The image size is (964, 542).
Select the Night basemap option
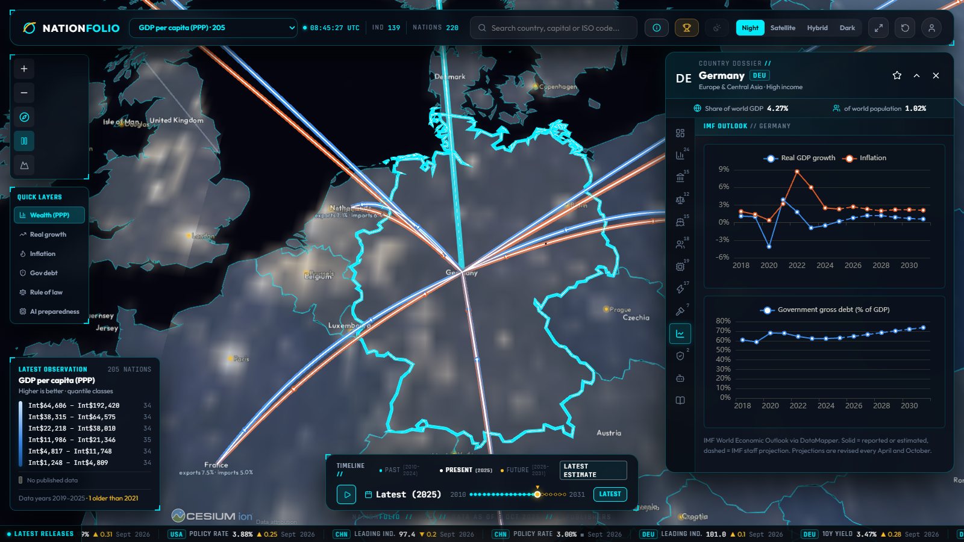click(750, 28)
